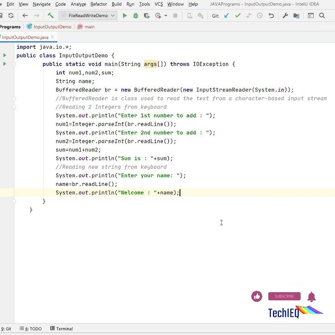The height and width of the screenshot is (335, 335).
Task: Show Git history clock icon
Action: (260, 16)
